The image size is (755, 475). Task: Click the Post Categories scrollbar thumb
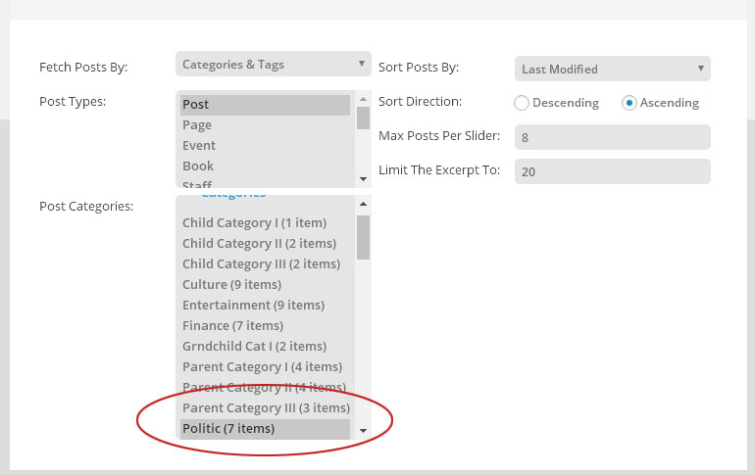click(x=363, y=237)
